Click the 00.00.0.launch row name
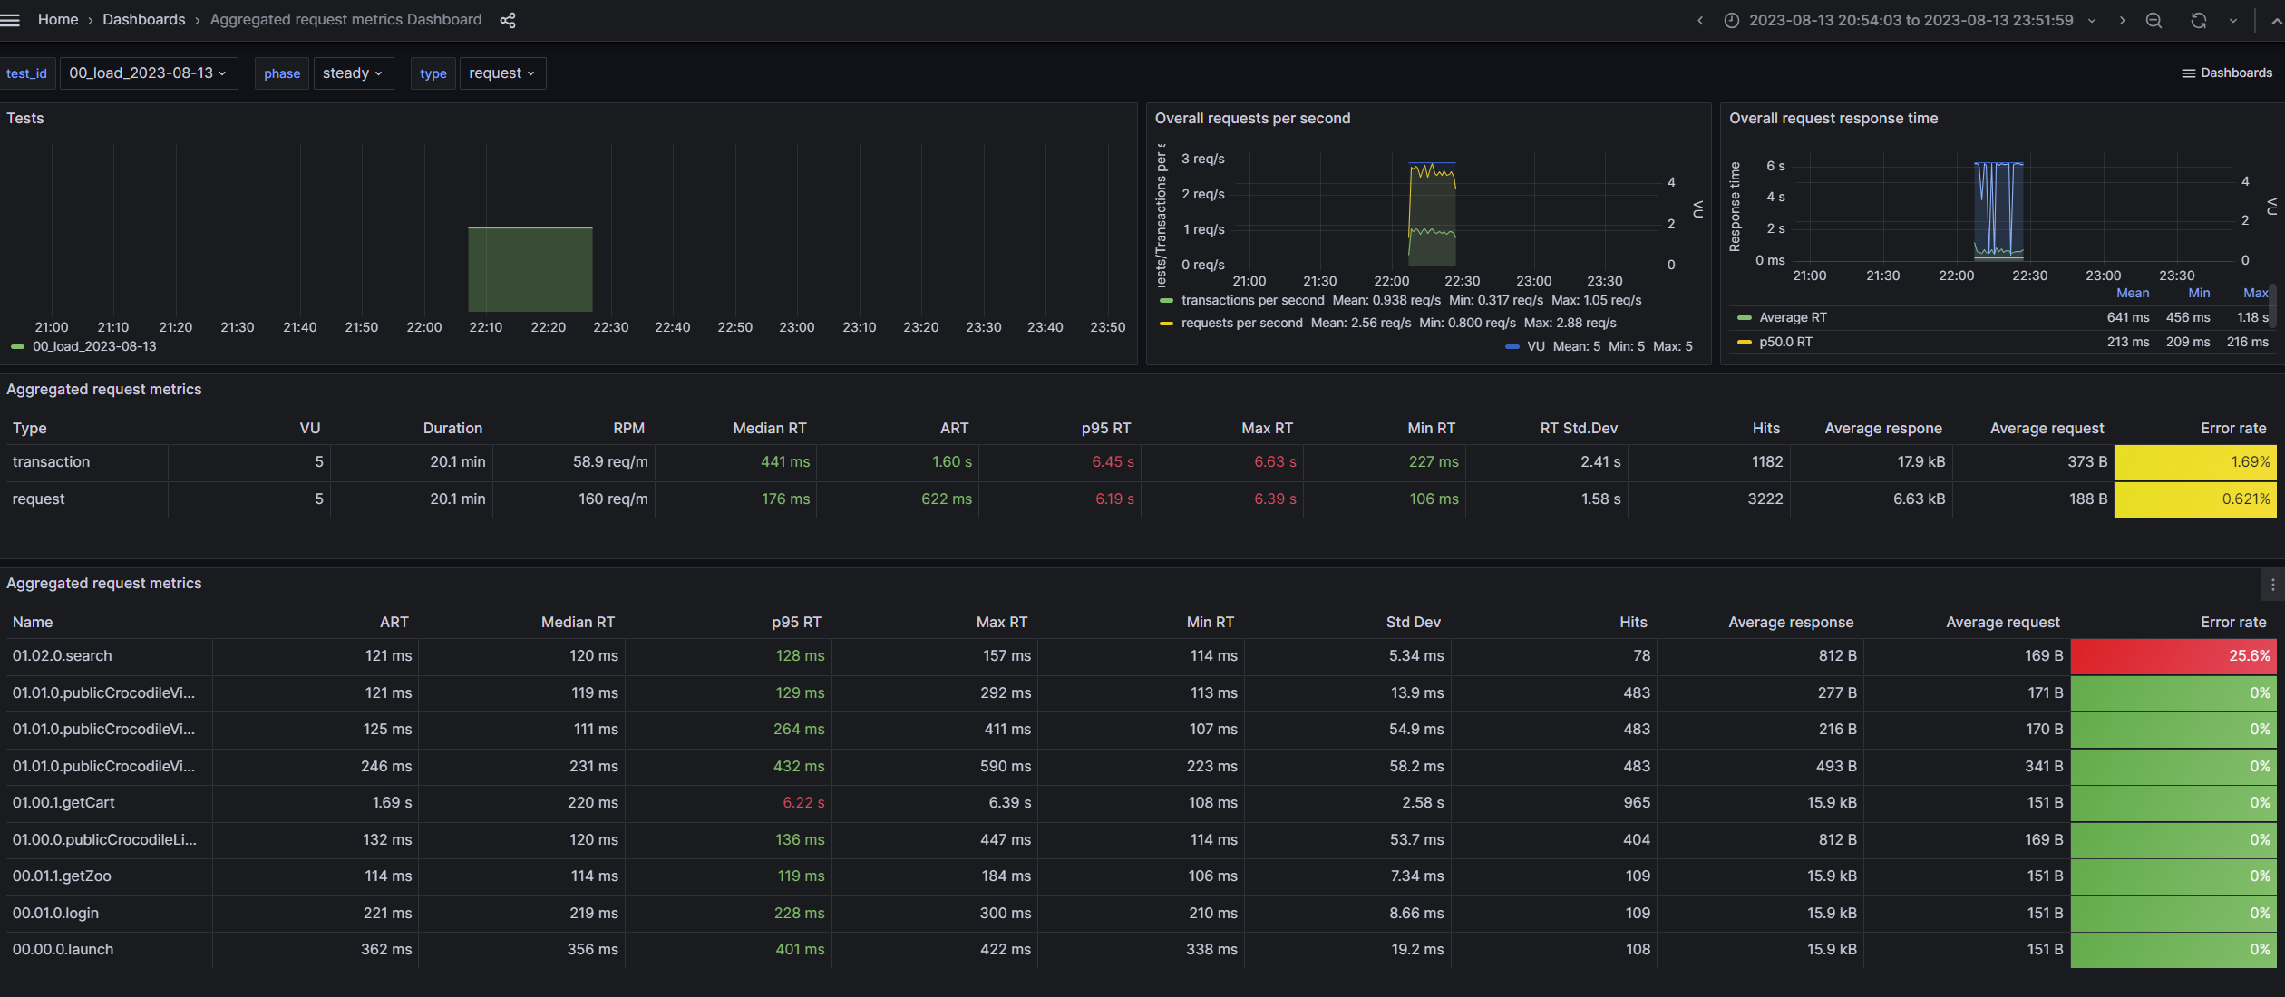 click(63, 949)
